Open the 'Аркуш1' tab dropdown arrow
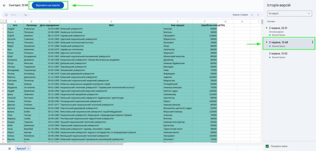Viewport: 316px width, 151px height. [x=28, y=149]
